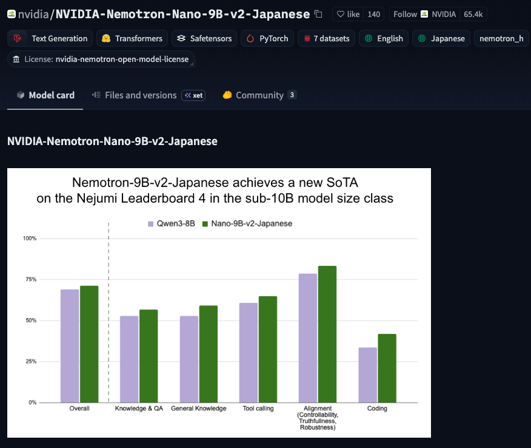531x448 pixels.
Task: Click the 0% y-axis label
Action: pos(32,402)
